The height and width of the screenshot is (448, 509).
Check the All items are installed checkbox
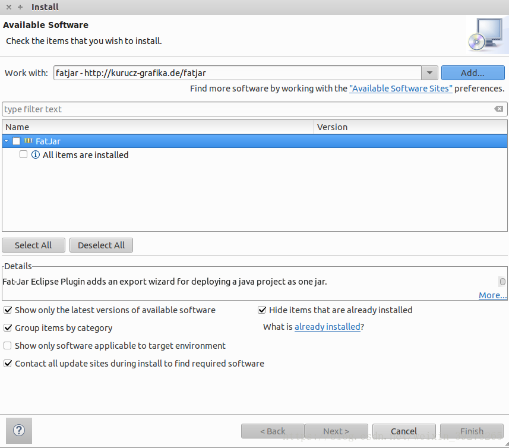23,154
